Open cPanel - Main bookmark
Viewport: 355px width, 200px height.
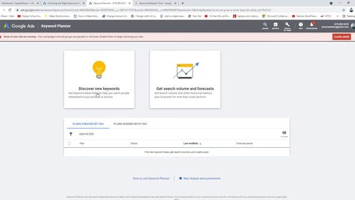[7, 16]
